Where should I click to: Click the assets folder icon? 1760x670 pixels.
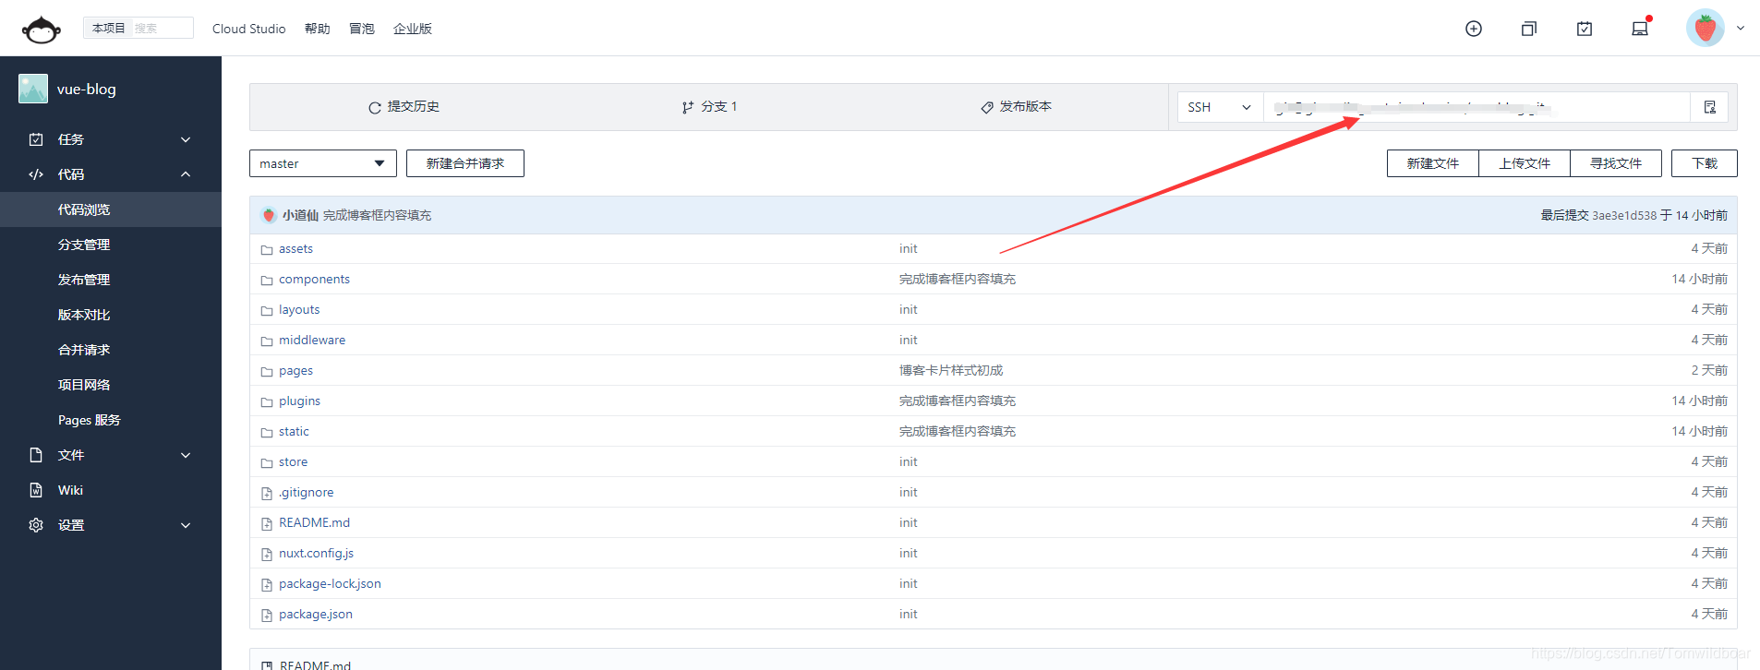click(x=267, y=249)
